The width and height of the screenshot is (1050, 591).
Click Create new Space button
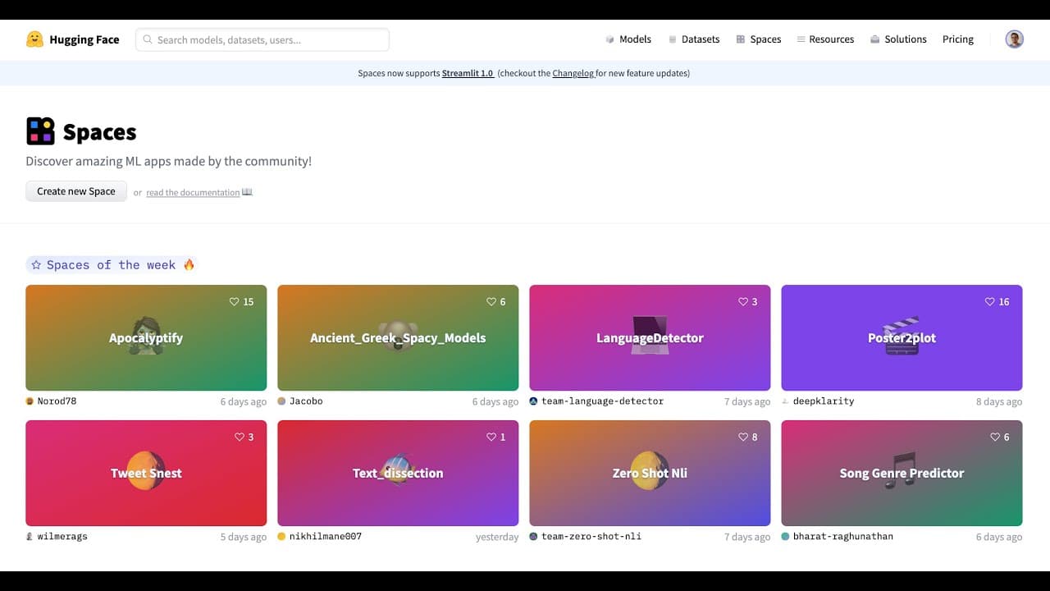(x=76, y=191)
